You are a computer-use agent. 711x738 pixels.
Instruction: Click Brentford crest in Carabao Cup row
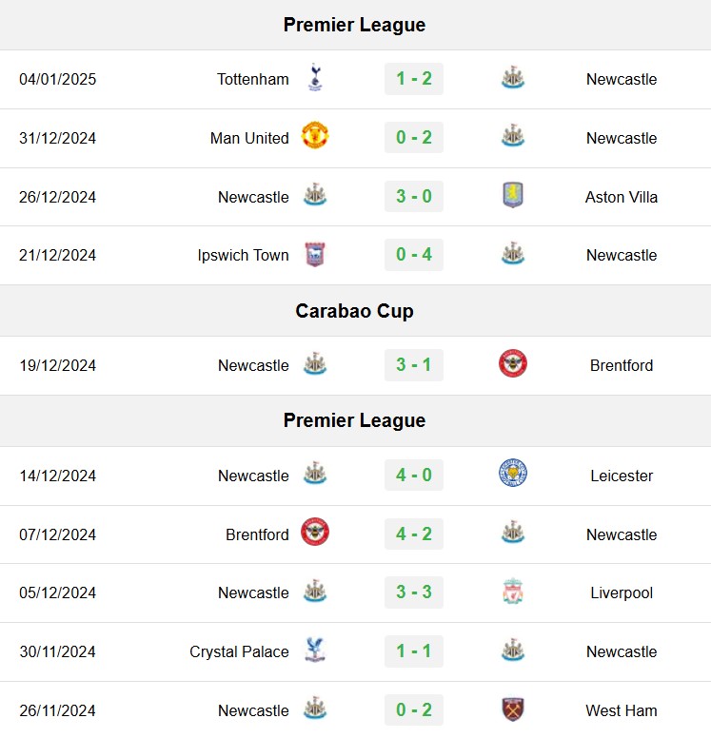tap(513, 363)
